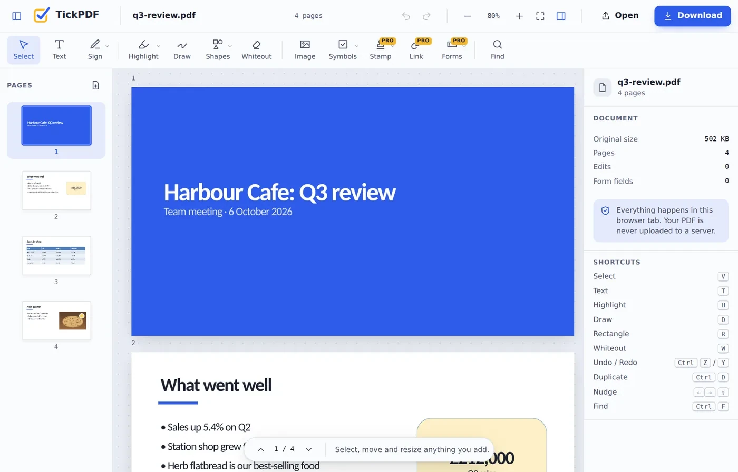The height and width of the screenshot is (472, 738).
Task: Go to next page with down chevron
Action: [308, 449]
